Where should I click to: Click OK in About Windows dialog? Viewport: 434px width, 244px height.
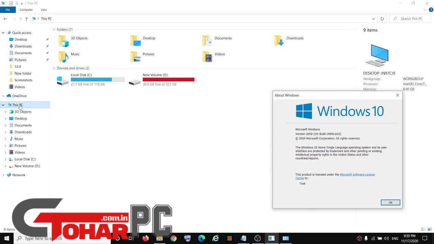click(390, 202)
